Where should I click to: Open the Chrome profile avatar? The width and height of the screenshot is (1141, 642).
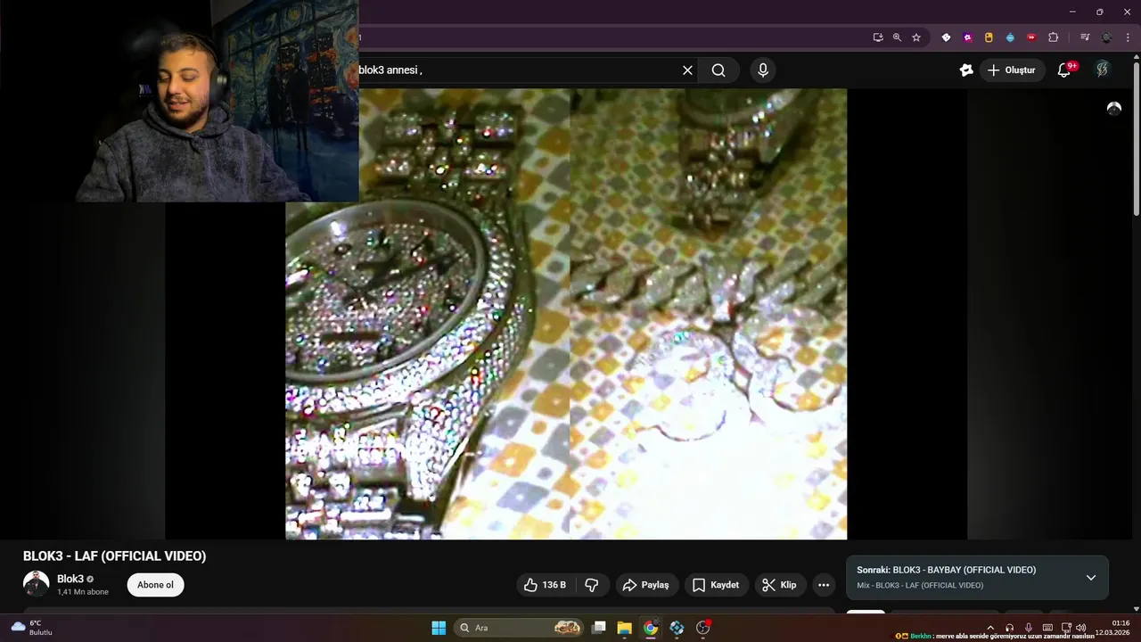point(1107,37)
